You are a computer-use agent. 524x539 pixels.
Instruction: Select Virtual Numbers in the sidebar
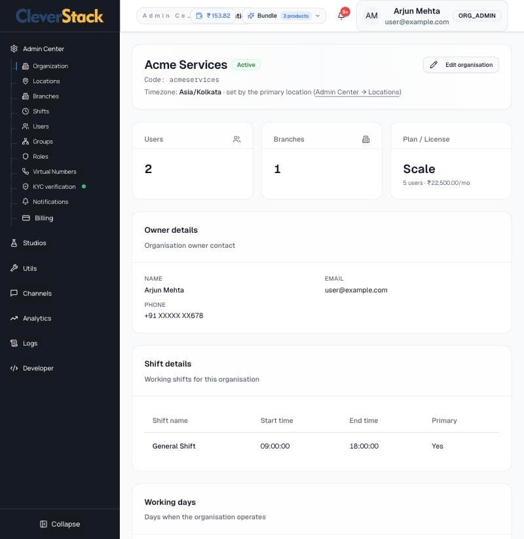54,172
